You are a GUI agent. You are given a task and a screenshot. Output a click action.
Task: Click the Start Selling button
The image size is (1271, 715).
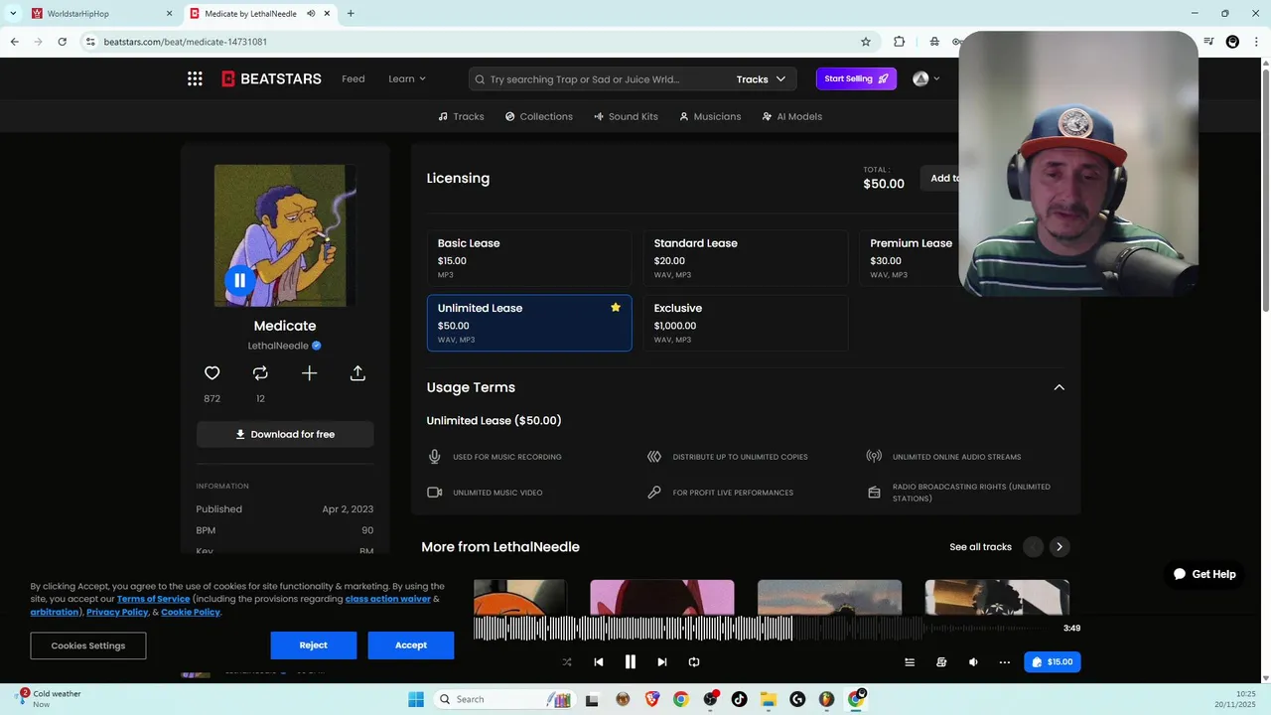point(856,78)
